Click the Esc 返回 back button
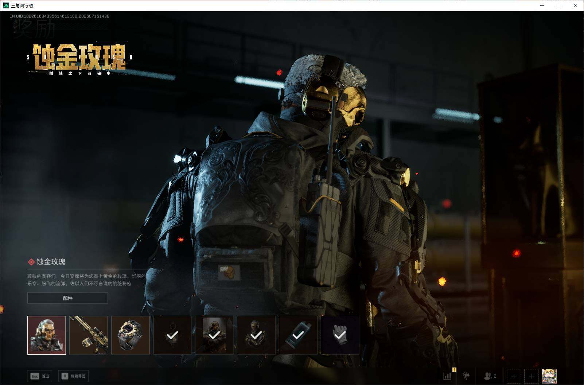Screen dimensions: 584x385 [x=40, y=376]
